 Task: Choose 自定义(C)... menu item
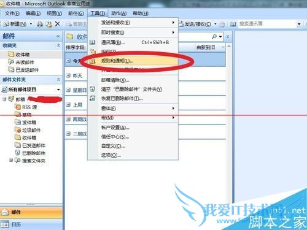pyautogui.click(x=133, y=146)
